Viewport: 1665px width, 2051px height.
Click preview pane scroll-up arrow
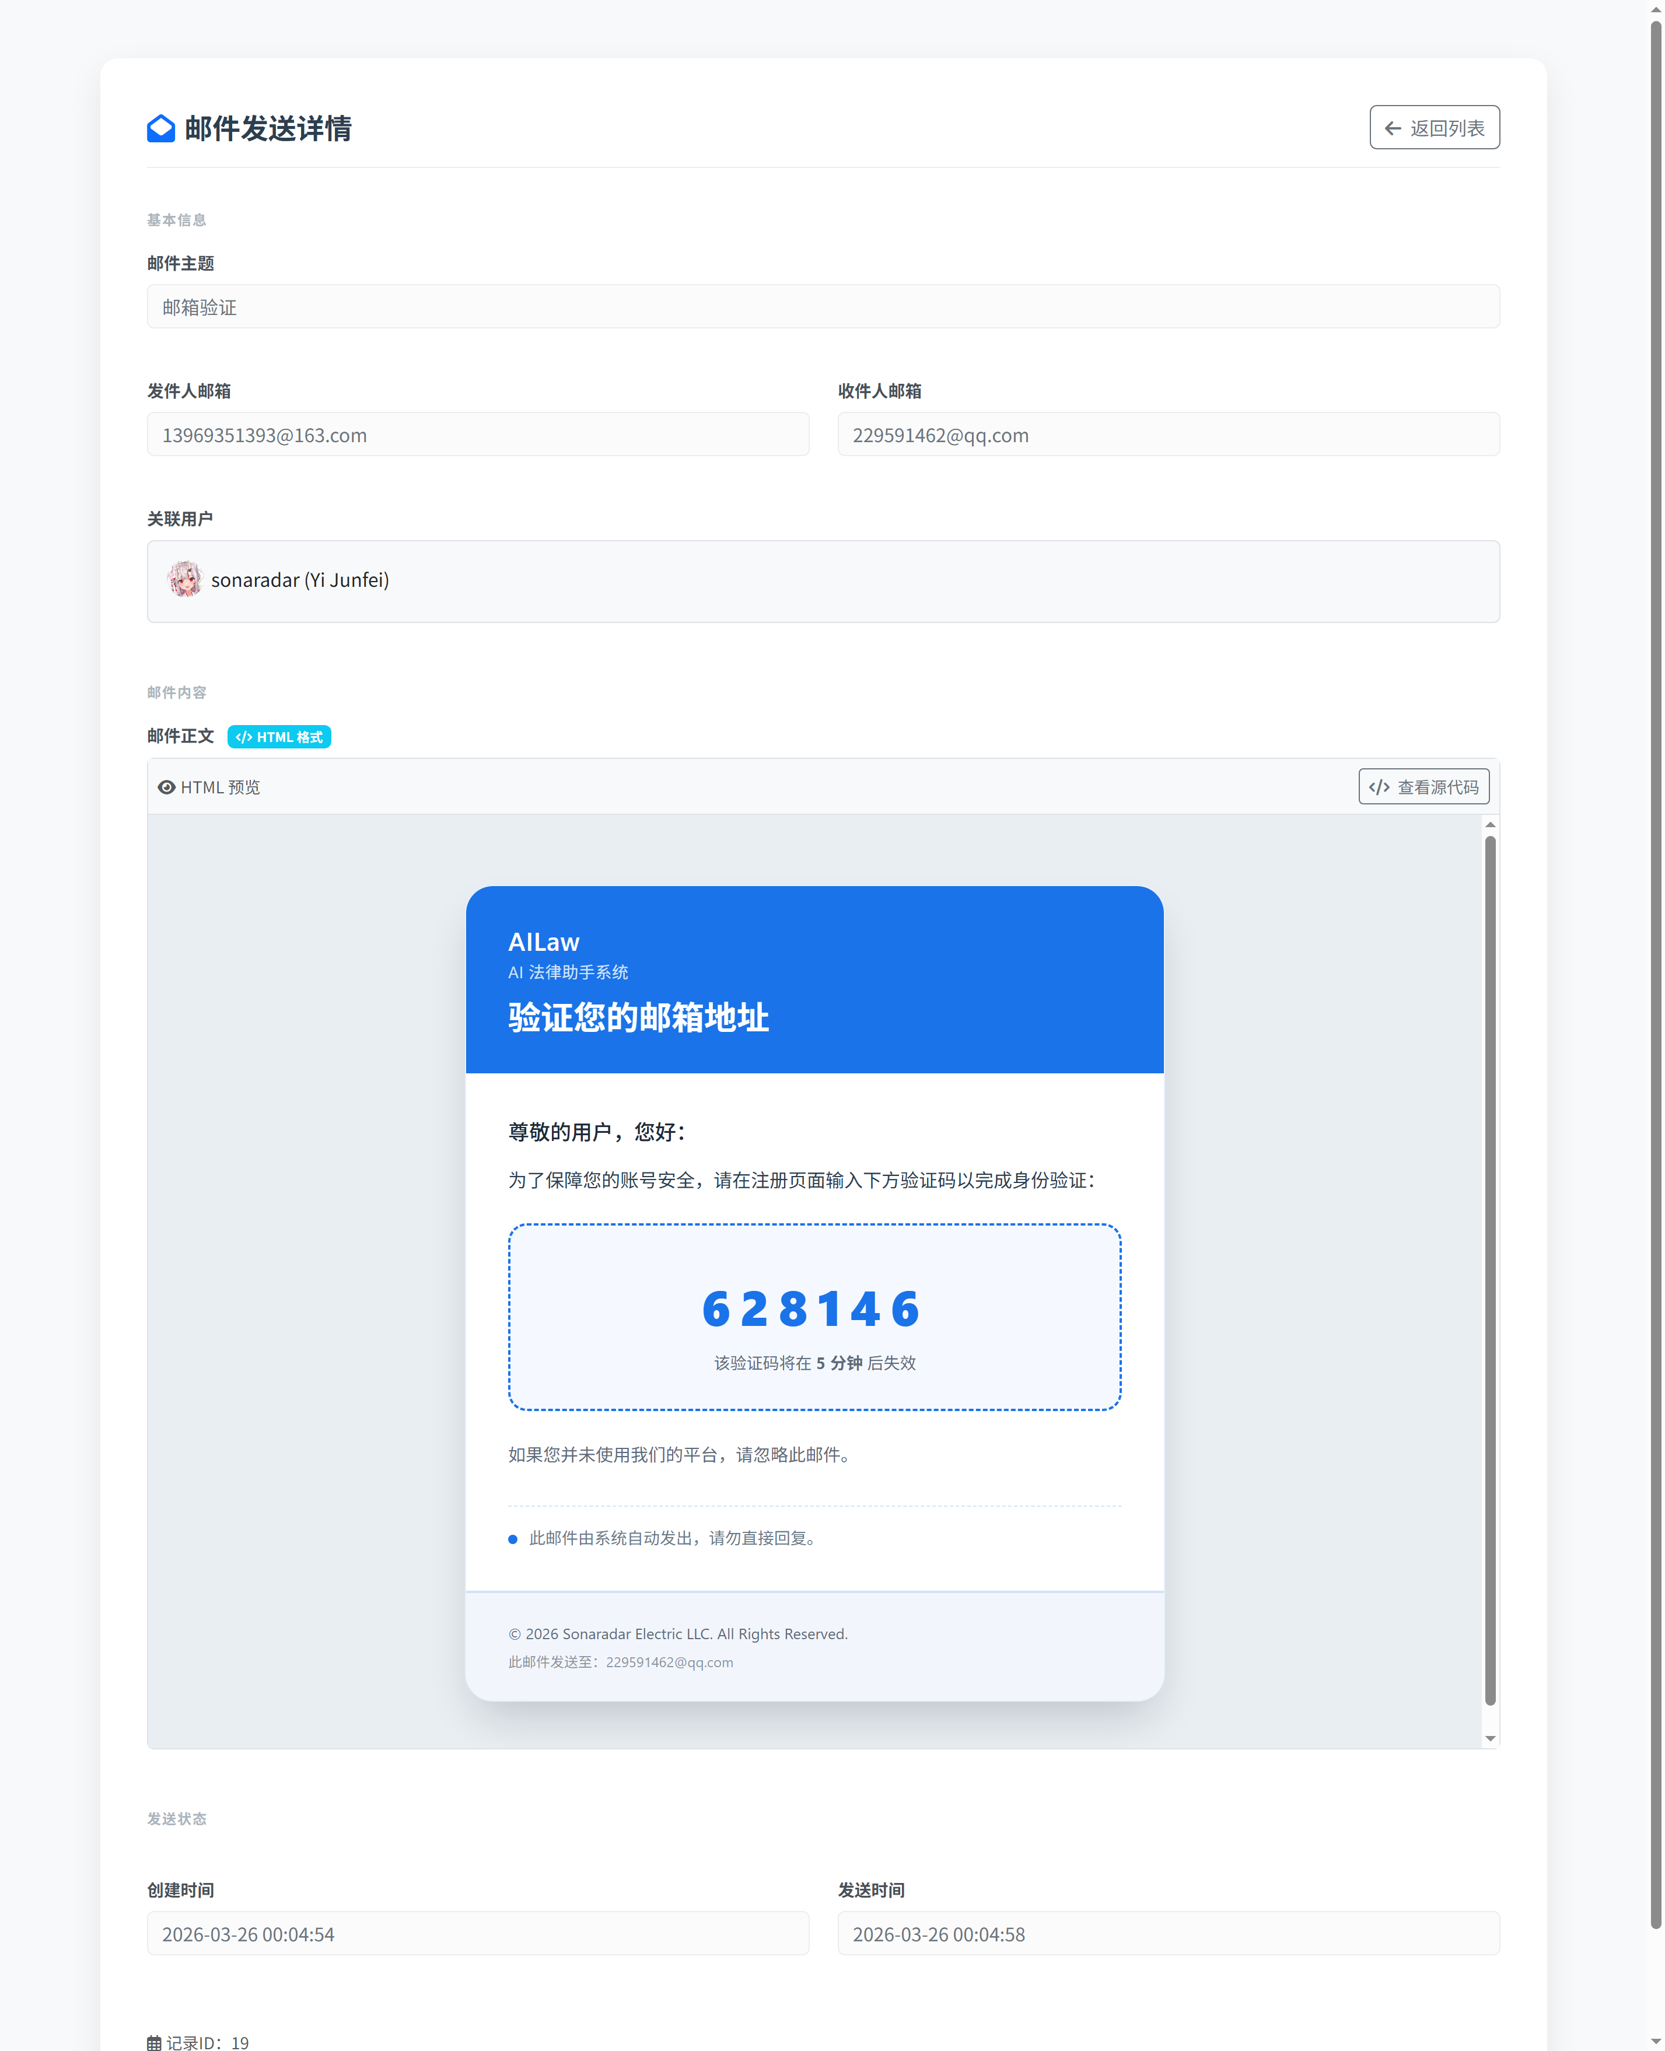tap(1489, 825)
